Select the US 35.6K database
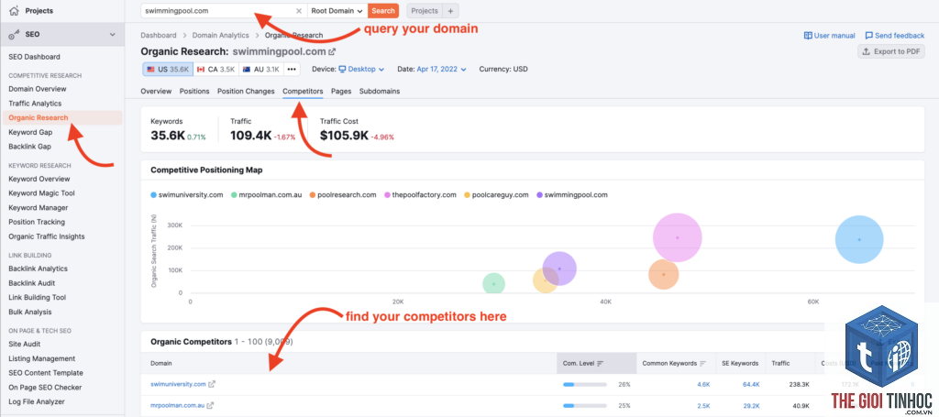This screenshot has height=417, width=939. pos(168,70)
